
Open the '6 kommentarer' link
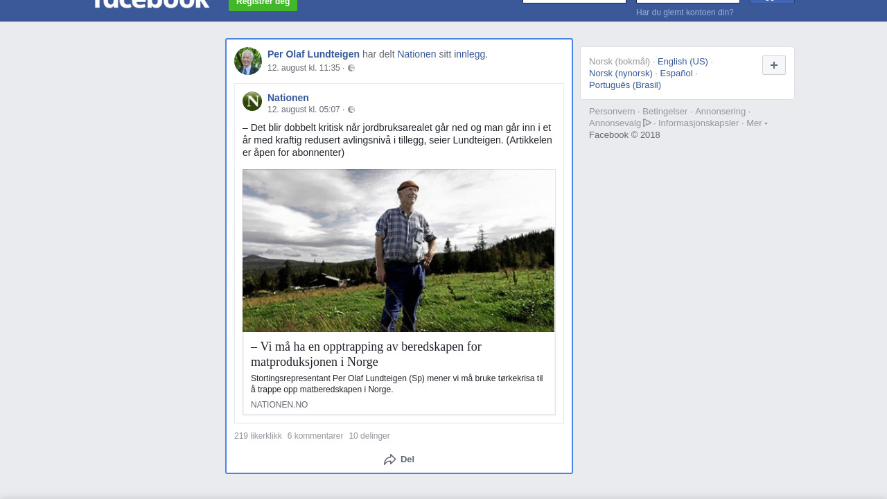pos(315,436)
